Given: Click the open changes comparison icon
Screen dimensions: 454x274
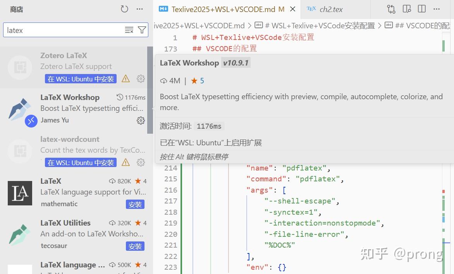Looking at the screenshot, I should (391, 9).
